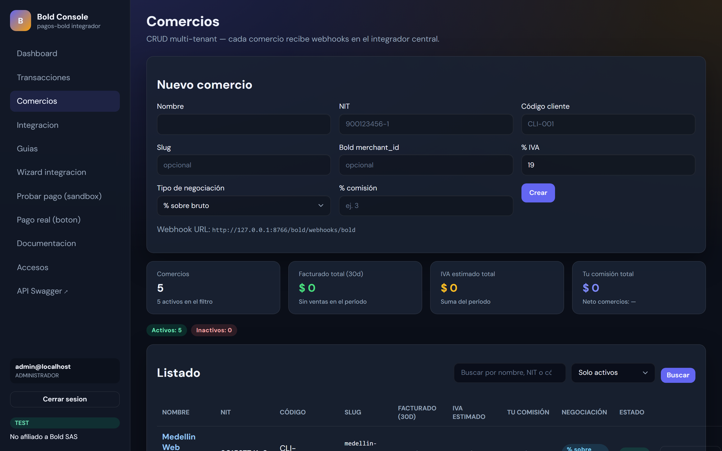Click the Buscar button
The height and width of the screenshot is (451, 722).
click(x=678, y=375)
